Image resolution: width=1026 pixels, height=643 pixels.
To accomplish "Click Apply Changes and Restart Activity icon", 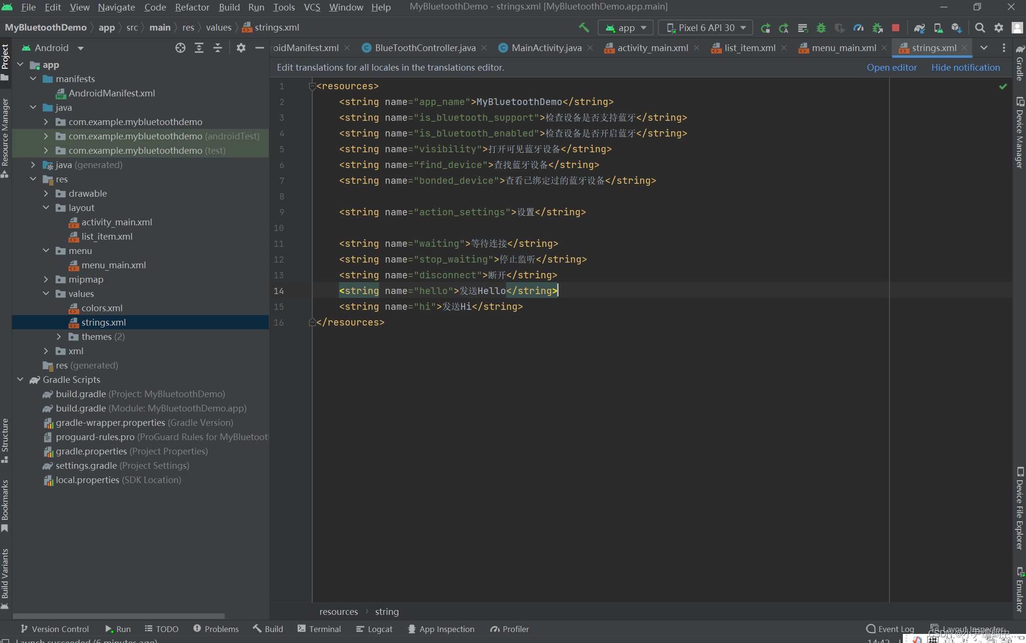I will pos(783,28).
